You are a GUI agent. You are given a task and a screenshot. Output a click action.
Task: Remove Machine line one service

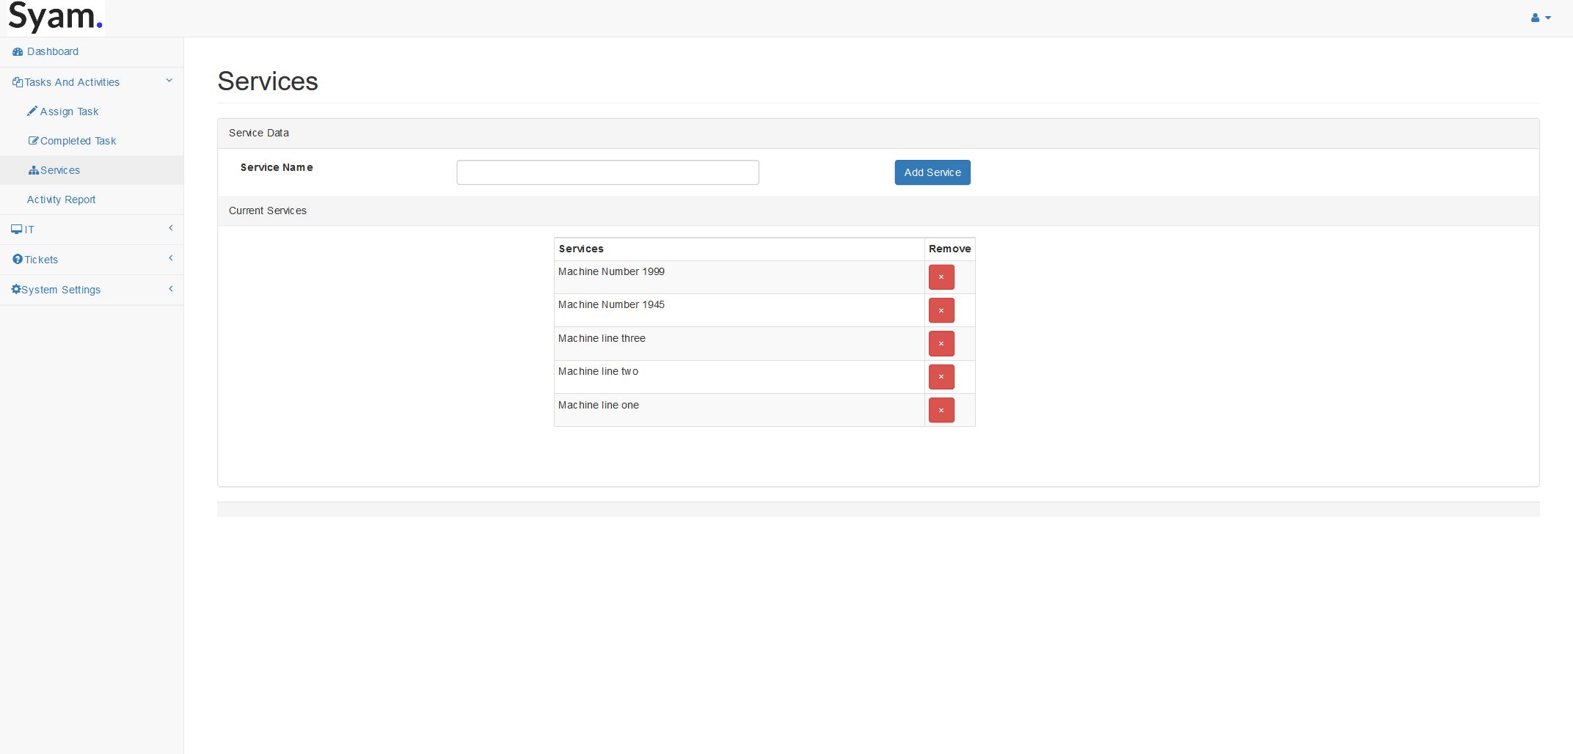point(941,410)
